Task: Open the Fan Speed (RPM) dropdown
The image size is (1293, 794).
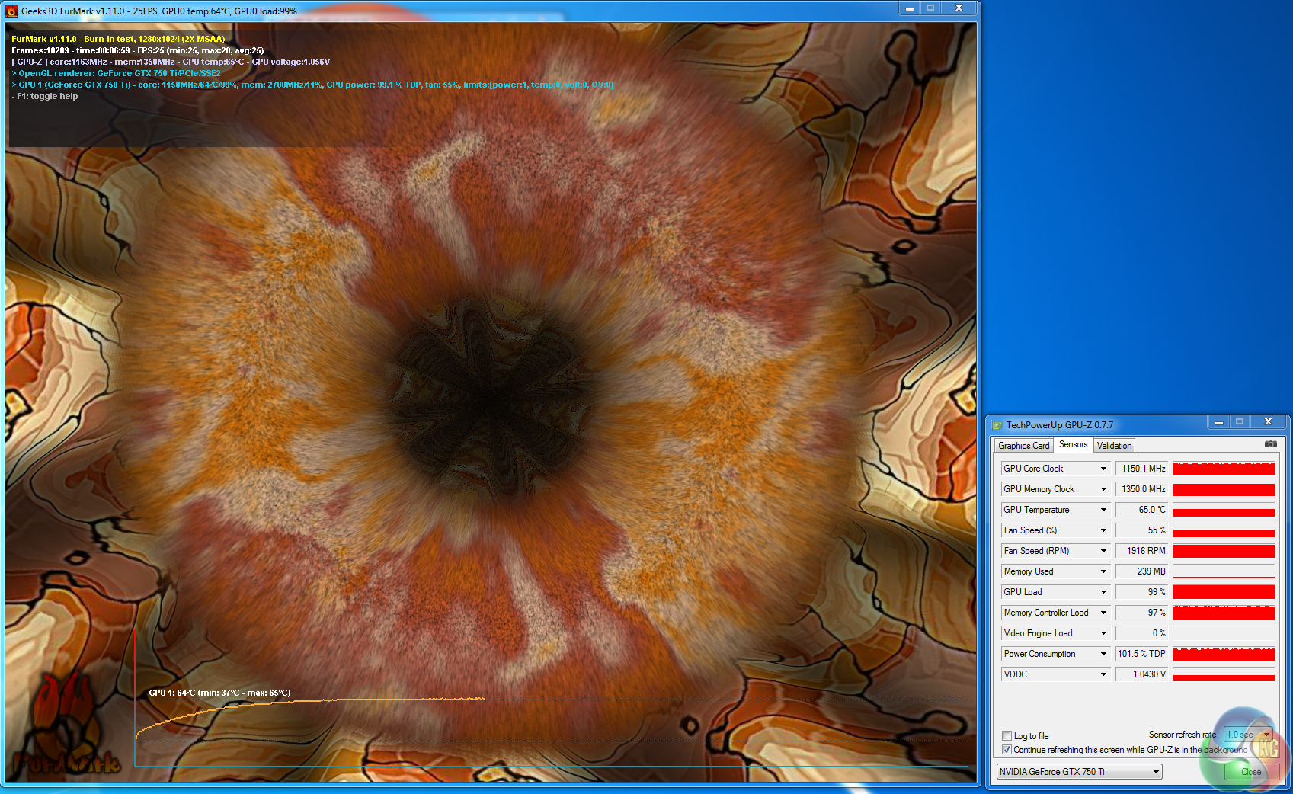Action: [x=1103, y=551]
